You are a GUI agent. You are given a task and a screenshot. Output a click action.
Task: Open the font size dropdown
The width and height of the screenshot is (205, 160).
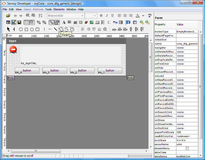[95, 16]
